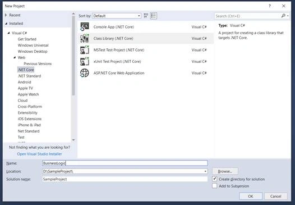Select the iOS Extensions category

pos(30,119)
